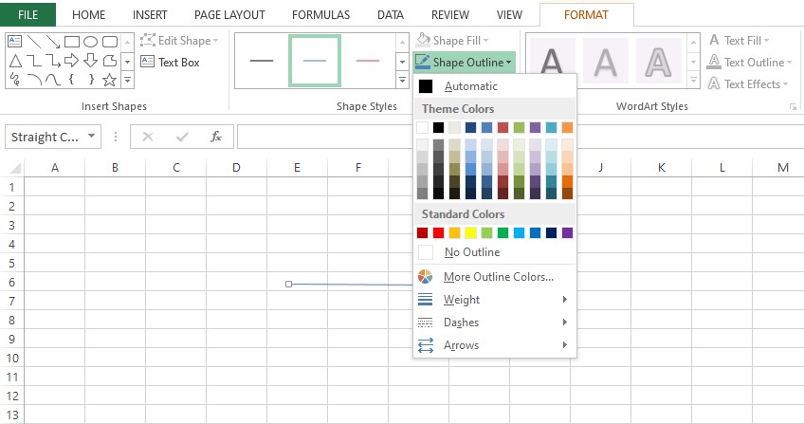Image resolution: width=804 pixels, height=424 pixels.
Task: Click the formula bar Cancel X icon
Action: (148, 137)
